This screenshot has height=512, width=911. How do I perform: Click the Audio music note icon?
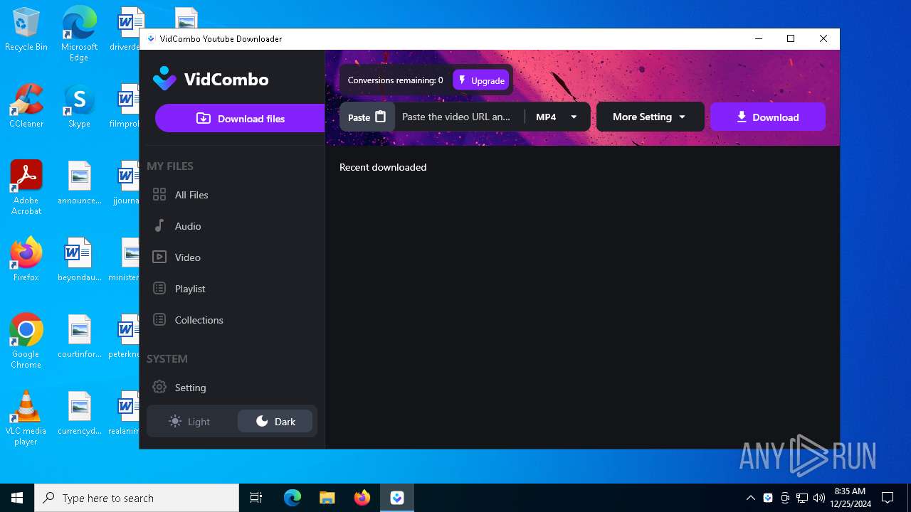pyautogui.click(x=159, y=225)
